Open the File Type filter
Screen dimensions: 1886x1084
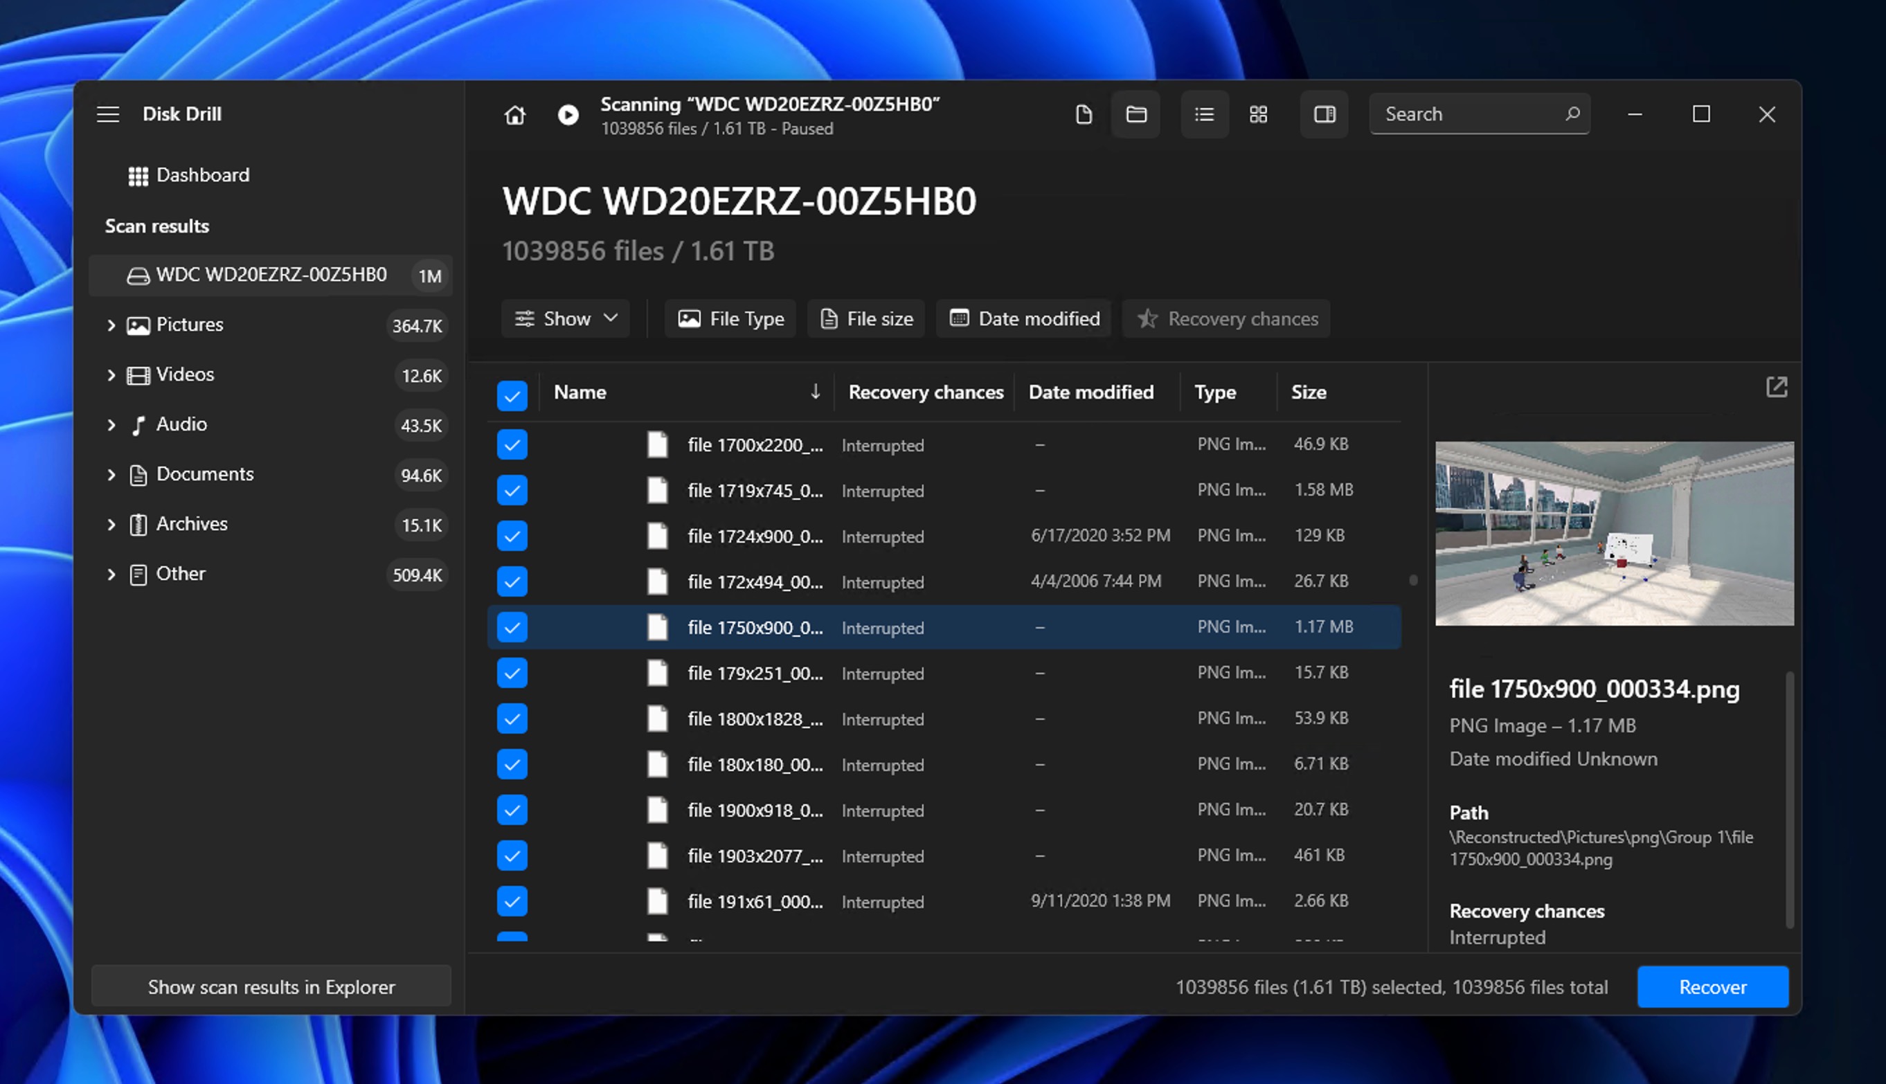[730, 318]
